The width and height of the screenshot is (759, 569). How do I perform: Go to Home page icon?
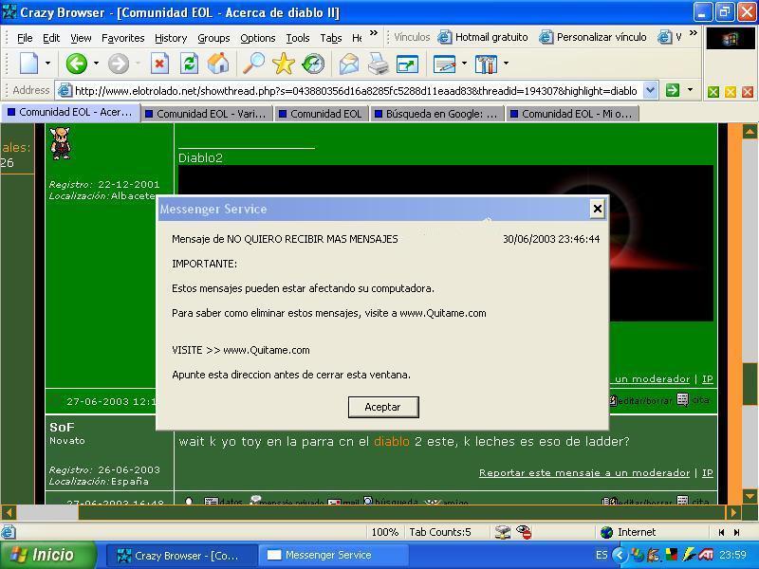click(218, 64)
